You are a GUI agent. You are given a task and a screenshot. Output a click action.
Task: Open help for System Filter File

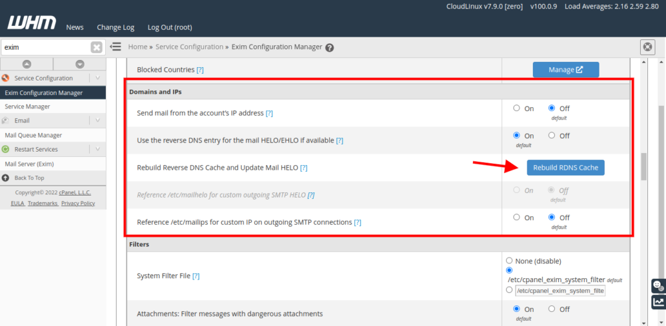click(x=196, y=276)
